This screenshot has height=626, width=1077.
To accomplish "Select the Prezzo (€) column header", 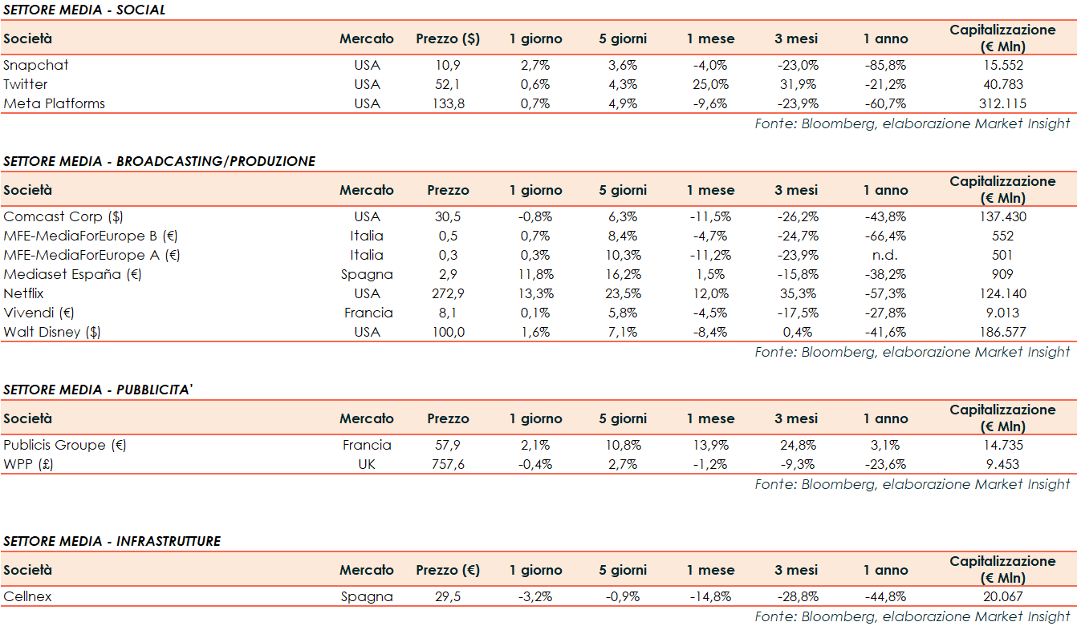I will click(448, 570).
